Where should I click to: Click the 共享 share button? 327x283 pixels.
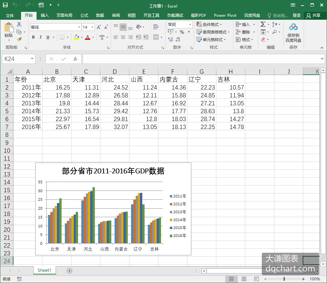click(x=313, y=15)
